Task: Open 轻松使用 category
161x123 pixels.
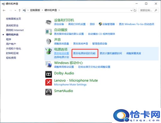Action: pyautogui.click(x=11, y=58)
